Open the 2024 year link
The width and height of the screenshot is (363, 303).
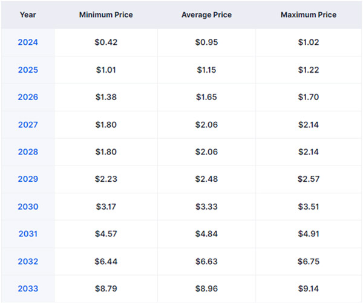point(28,42)
